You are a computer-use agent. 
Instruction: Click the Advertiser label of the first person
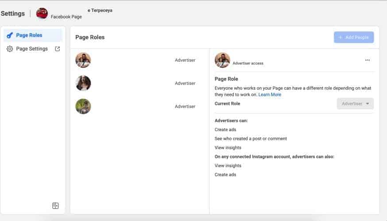click(185, 60)
